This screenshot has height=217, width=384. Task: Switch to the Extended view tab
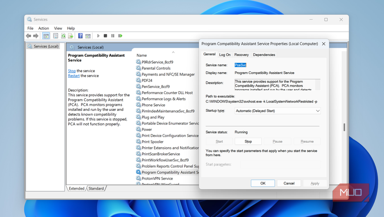(x=76, y=188)
